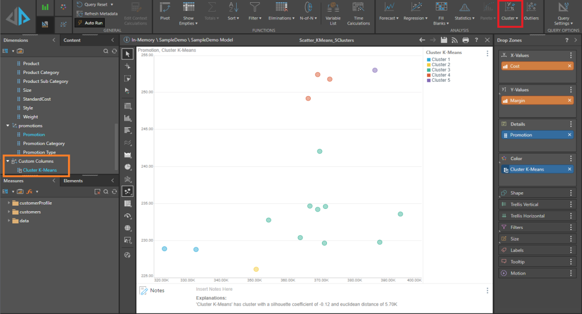Open the Variable List
This screenshot has width=582, height=314.
(333, 13)
